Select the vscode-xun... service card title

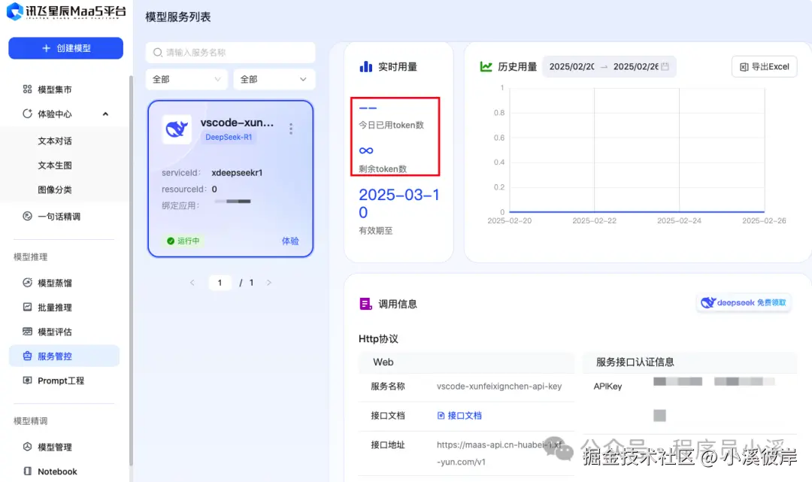(x=237, y=123)
